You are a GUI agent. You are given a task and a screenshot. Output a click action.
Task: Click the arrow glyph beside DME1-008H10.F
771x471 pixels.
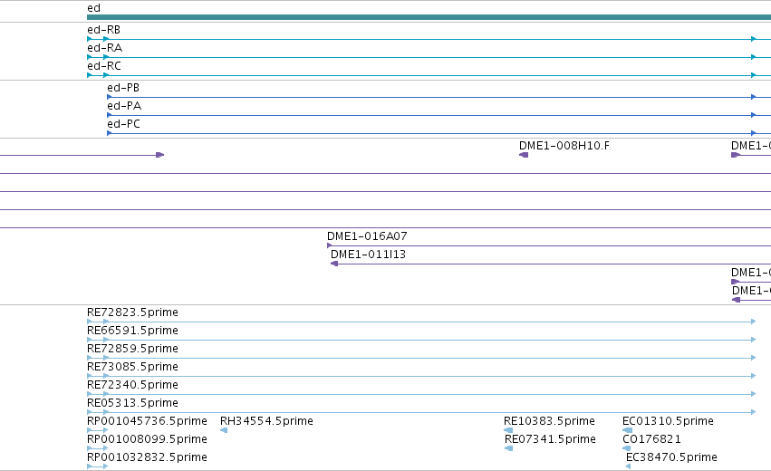click(524, 155)
